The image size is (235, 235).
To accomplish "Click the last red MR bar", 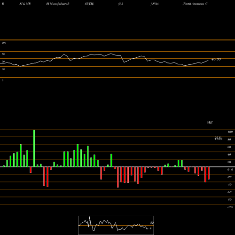I will (209, 173).
